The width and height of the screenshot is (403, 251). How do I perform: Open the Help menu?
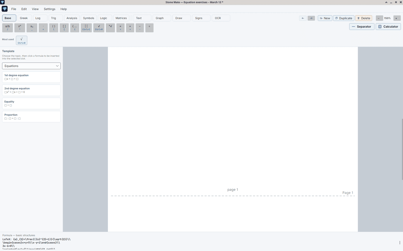64,9
